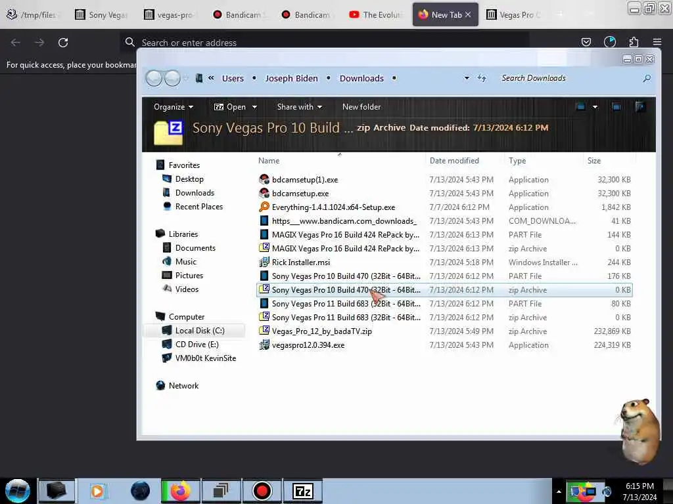
Task: Select the Everything-1.4.1.1024.x64-Setup.exe icon
Action: coord(264,207)
